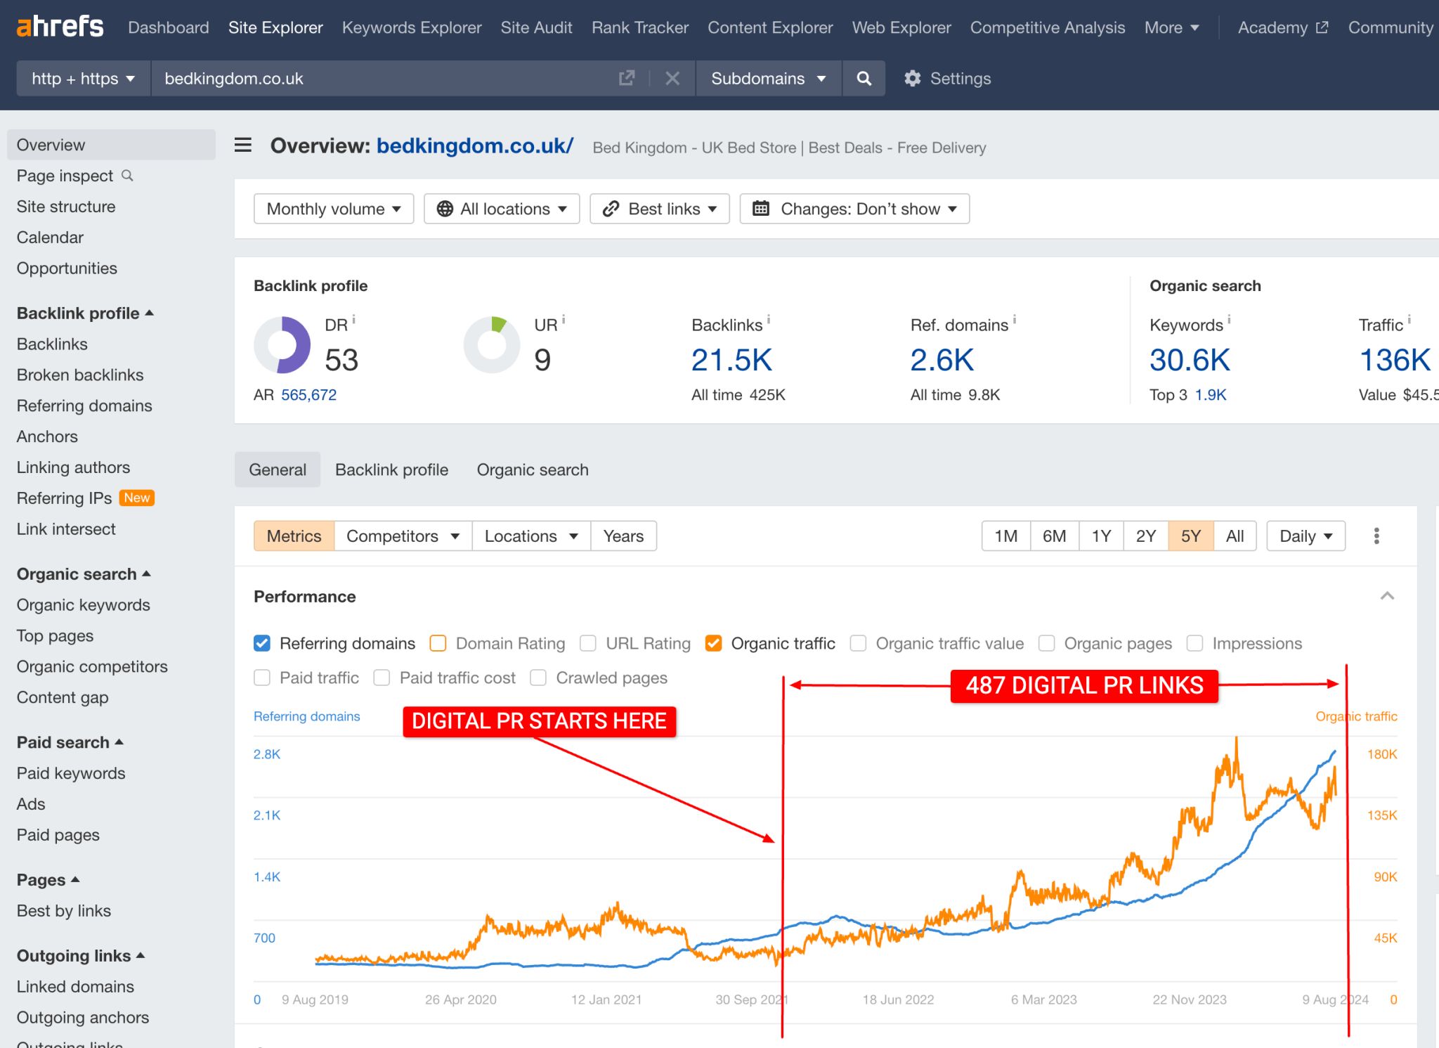Uncheck the Referring domains checkbox
1439x1048 pixels.
pos(262,643)
